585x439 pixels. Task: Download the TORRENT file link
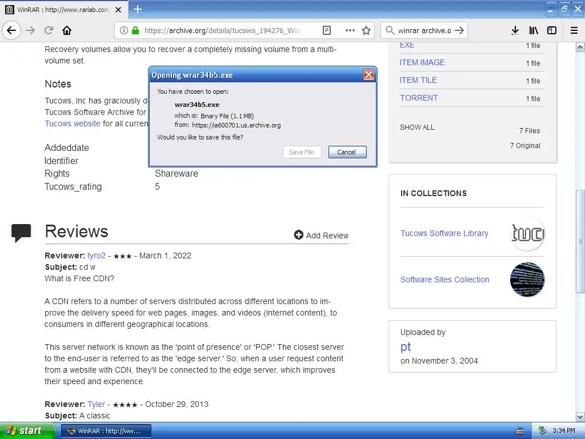click(x=419, y=98)
